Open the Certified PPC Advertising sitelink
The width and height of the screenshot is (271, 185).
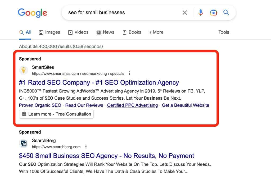click(132, 105)
